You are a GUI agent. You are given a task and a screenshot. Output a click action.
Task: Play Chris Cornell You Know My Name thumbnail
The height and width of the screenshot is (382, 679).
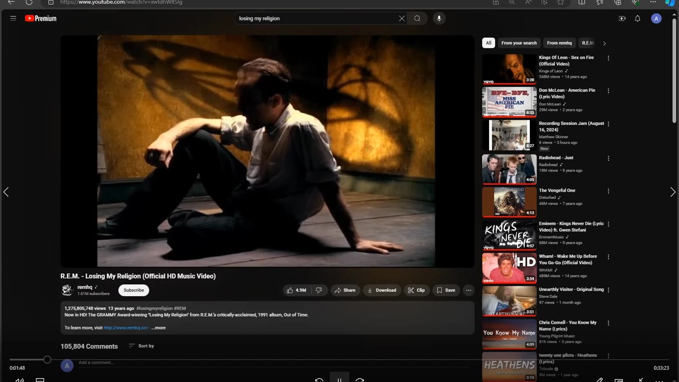509,334
